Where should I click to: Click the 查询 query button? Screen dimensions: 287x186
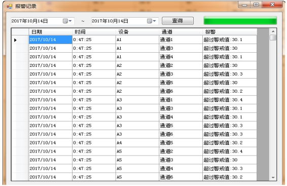click(177, 21)
